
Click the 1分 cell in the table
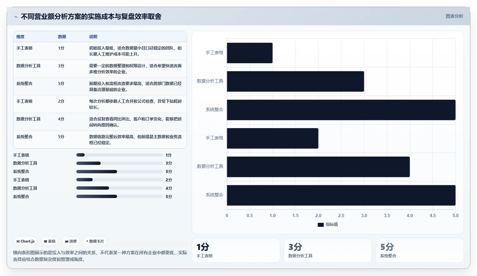(61, 48)
